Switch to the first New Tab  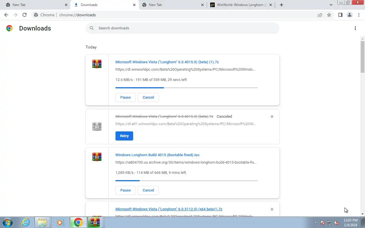coord(35,5)
